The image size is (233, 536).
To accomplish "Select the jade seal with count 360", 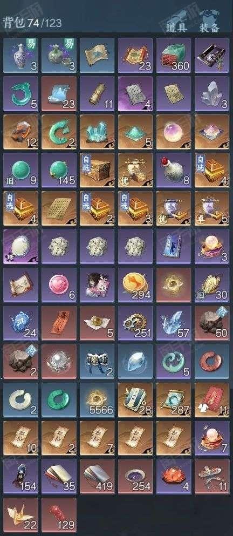I will tap(174, 56).
